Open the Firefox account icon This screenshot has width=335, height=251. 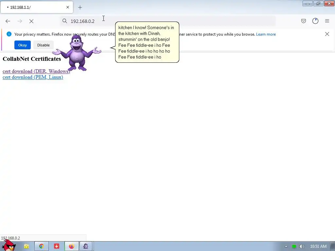coord(315,21)
